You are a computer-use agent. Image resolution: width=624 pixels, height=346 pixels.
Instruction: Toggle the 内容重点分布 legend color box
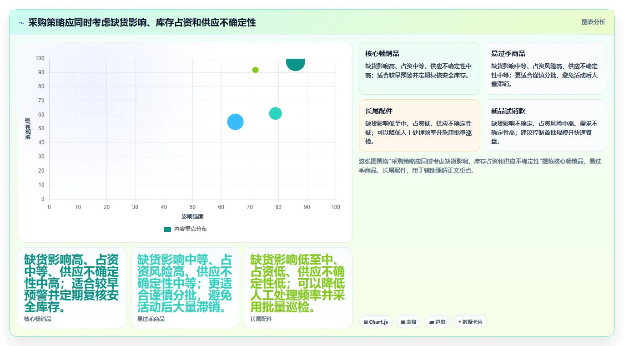point(167,229)
